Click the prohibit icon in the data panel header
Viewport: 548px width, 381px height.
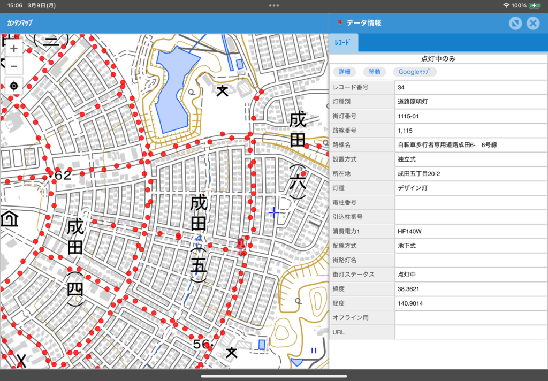coord(515,23)
